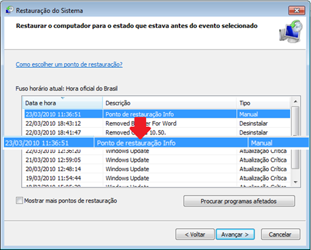Click 'Desinstalar' in the 18:43:12 row
The height and width of the screenshot is (250, 311).
point(253,124)
